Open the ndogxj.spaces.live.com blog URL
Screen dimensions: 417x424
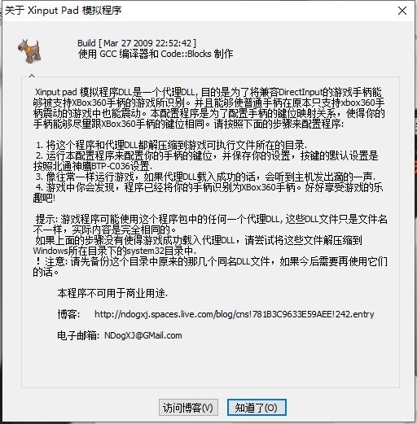(235, 314)
